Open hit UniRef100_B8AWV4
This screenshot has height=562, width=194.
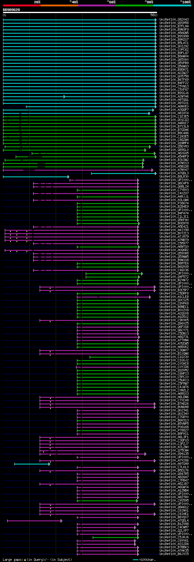174,56
